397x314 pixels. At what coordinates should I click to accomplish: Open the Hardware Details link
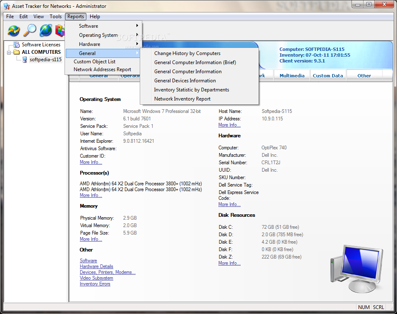click(96, 266)
